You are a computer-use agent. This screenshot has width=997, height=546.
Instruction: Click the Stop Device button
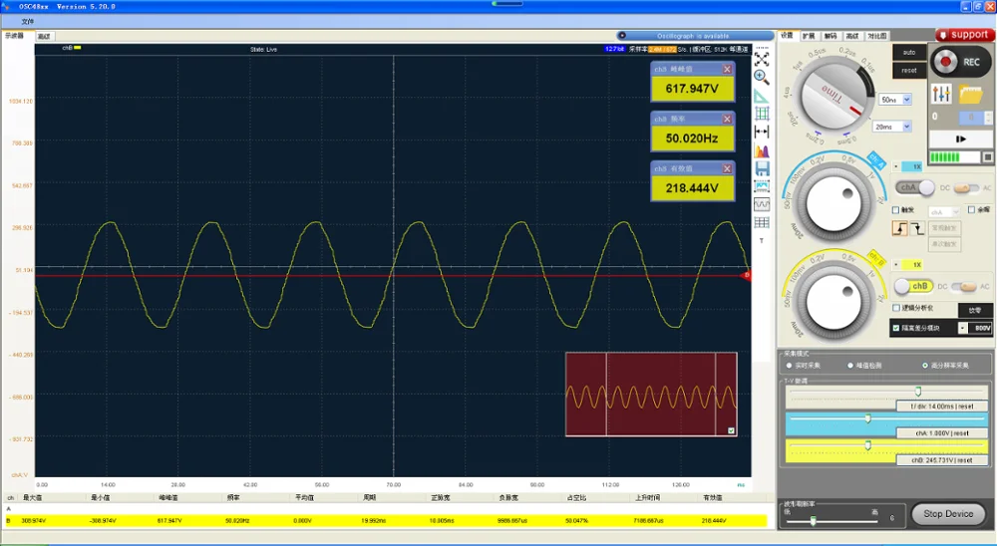tap(948, 513)
